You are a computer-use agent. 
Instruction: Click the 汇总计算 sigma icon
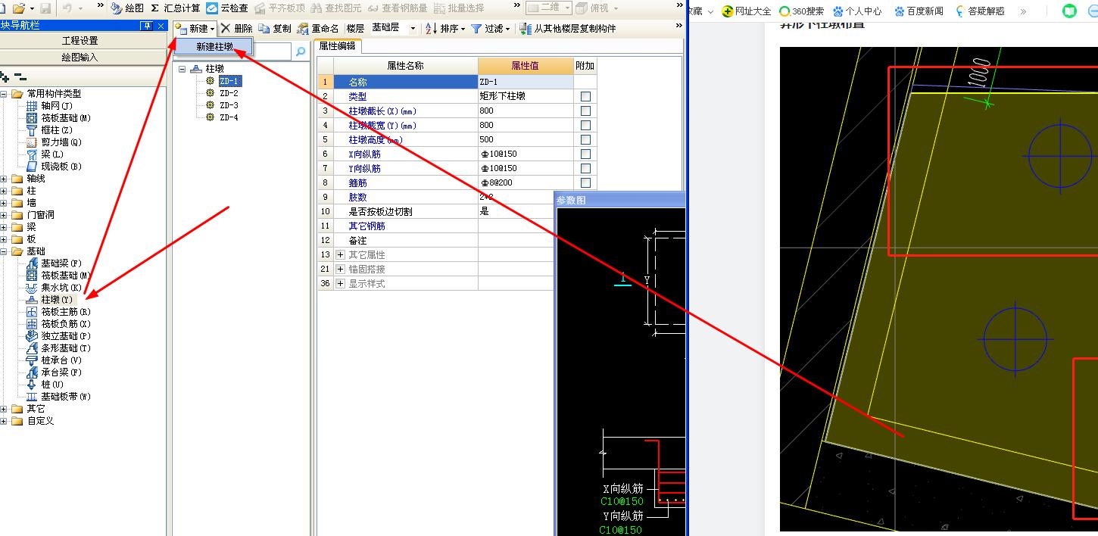coord(154,8)
